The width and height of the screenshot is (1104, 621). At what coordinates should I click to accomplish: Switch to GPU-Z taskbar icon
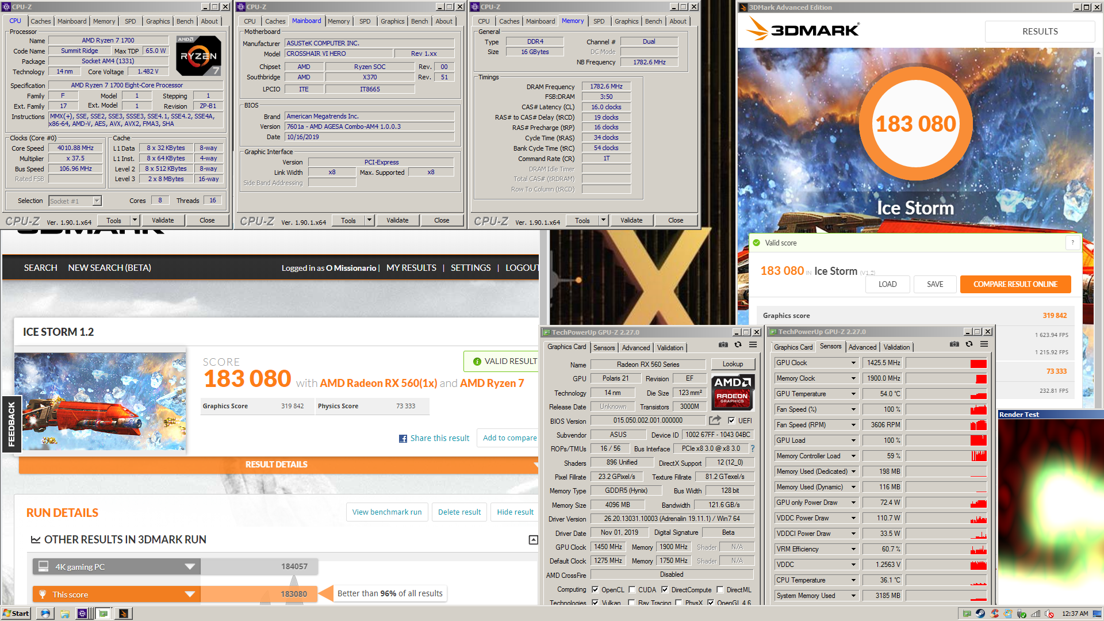point(103,614)
